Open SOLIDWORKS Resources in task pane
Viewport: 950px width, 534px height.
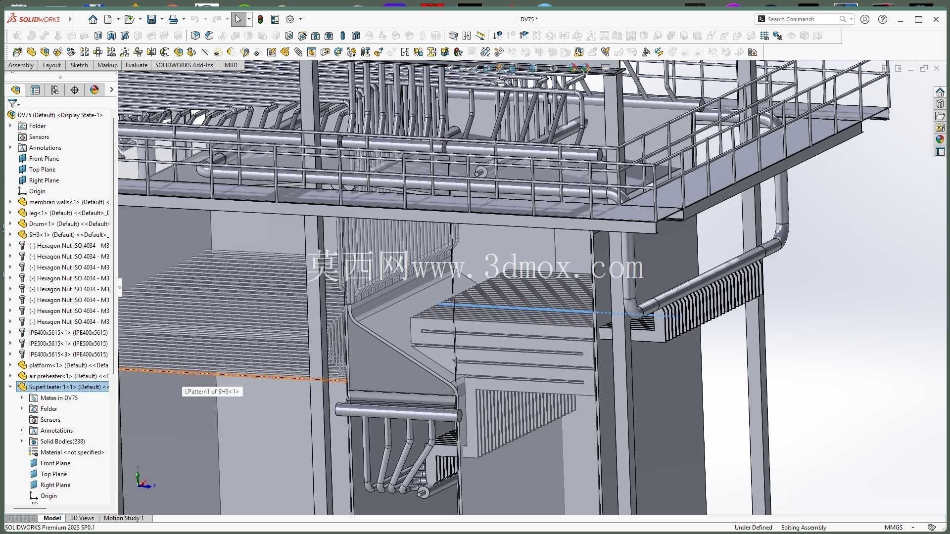(x=940, y=92)
